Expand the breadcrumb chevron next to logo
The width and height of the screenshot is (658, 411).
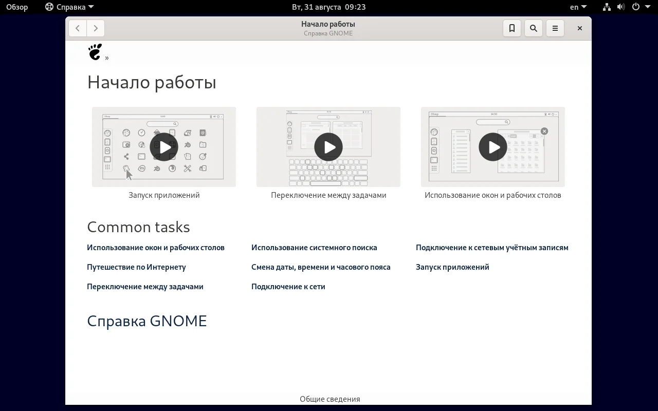(x=107, y=57)
